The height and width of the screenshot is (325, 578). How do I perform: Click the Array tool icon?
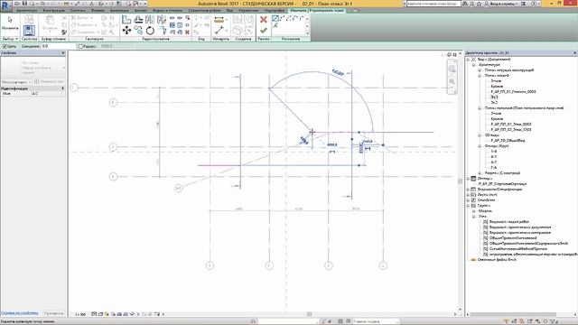[172, 25]
